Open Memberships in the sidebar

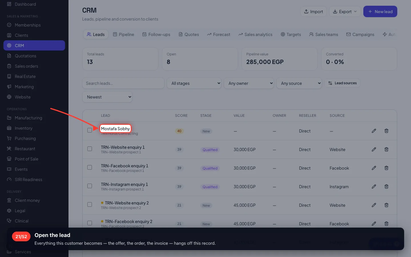[x=34, y=25]
